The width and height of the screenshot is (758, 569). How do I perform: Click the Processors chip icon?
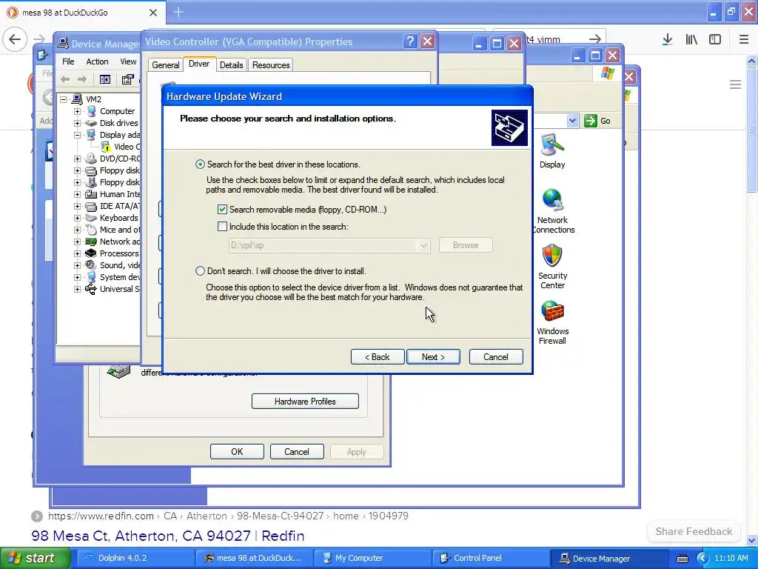point(90,253)
